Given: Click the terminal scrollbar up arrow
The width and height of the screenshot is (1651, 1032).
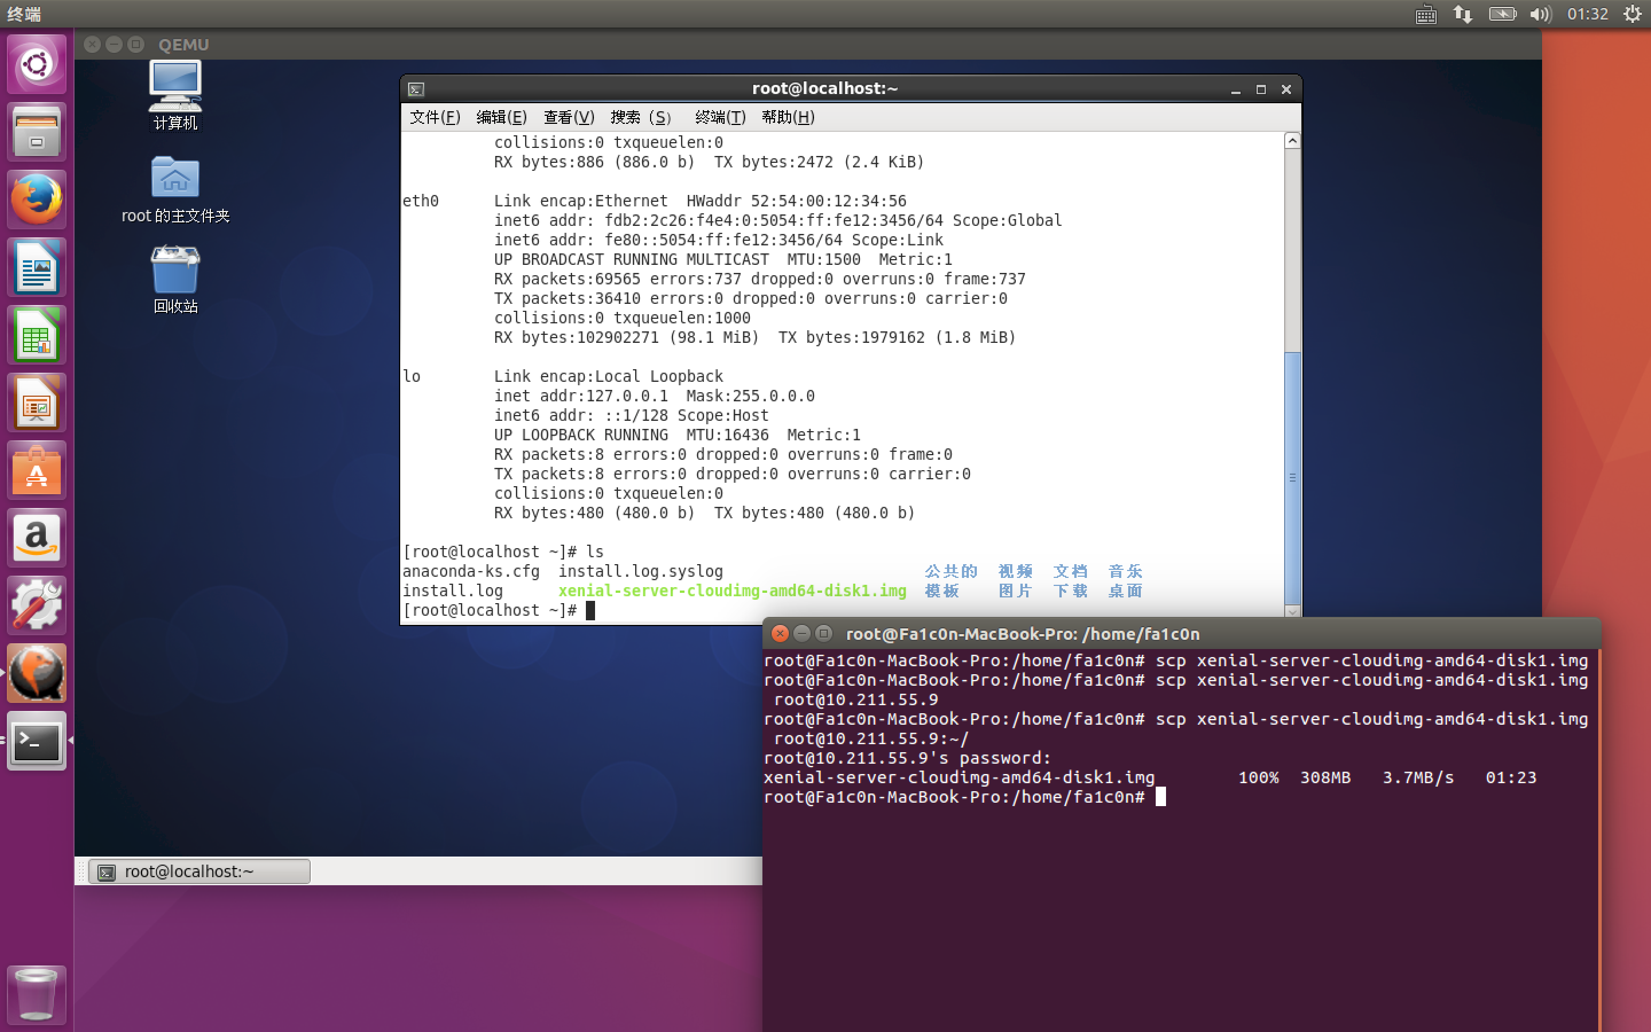Looking at the screenshot, I should click(x=1292, y=141).
